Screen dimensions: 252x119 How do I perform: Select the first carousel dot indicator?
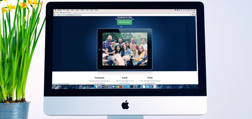[x=121, y=27]
